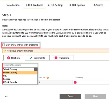Select the 1. ELD Readiness tab
This screenshot has width=111, height=102.
pyautogui.click(x=34, y=5)
